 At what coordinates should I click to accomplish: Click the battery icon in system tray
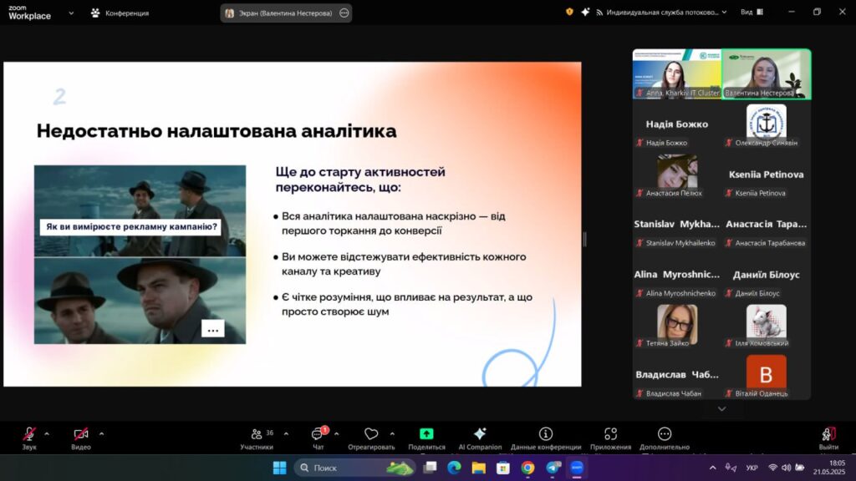pos(800,468)
